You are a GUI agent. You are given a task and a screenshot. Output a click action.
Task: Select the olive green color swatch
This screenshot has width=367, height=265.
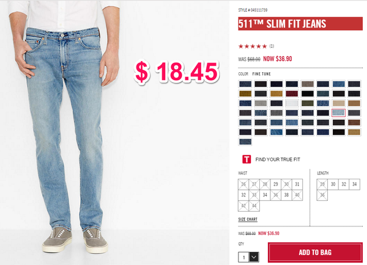click(x=307, y=103)
